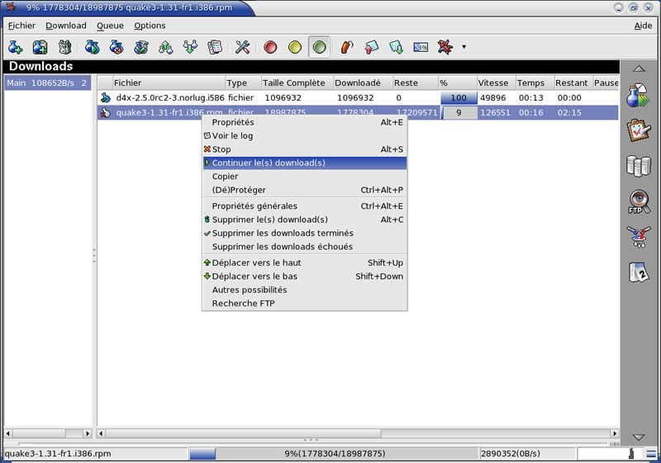
Task: Choose Continuer le(s) download(s) in context menu
Action: [304, 163]
